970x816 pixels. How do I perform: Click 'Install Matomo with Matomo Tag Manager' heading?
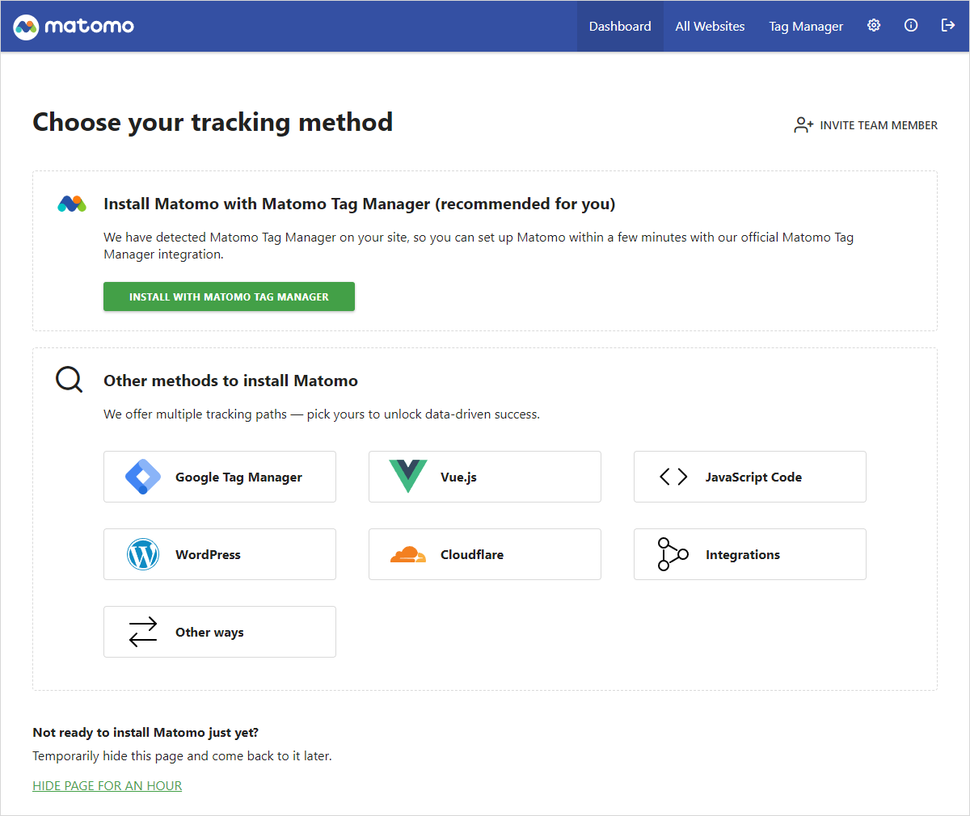(x=360, y=204)
